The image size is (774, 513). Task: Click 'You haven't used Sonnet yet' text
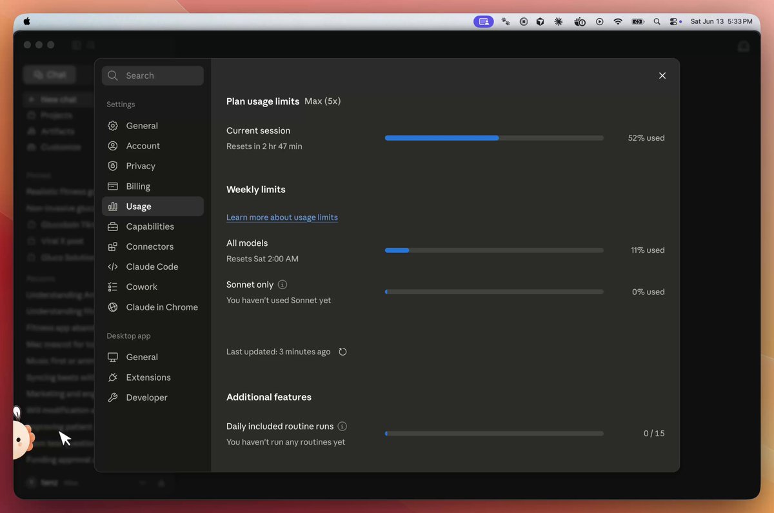[279, 300]
